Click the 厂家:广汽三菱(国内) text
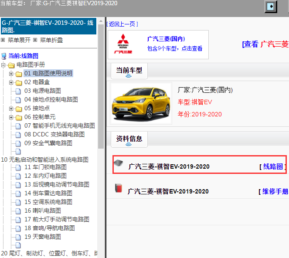 click(x=205, y=90)
